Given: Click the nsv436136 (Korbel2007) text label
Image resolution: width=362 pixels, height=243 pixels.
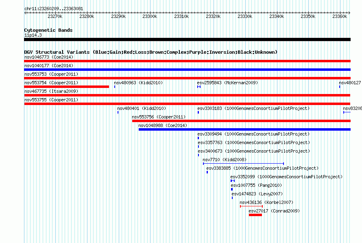Looking at the screenshot, I should (x=266, y=202).
